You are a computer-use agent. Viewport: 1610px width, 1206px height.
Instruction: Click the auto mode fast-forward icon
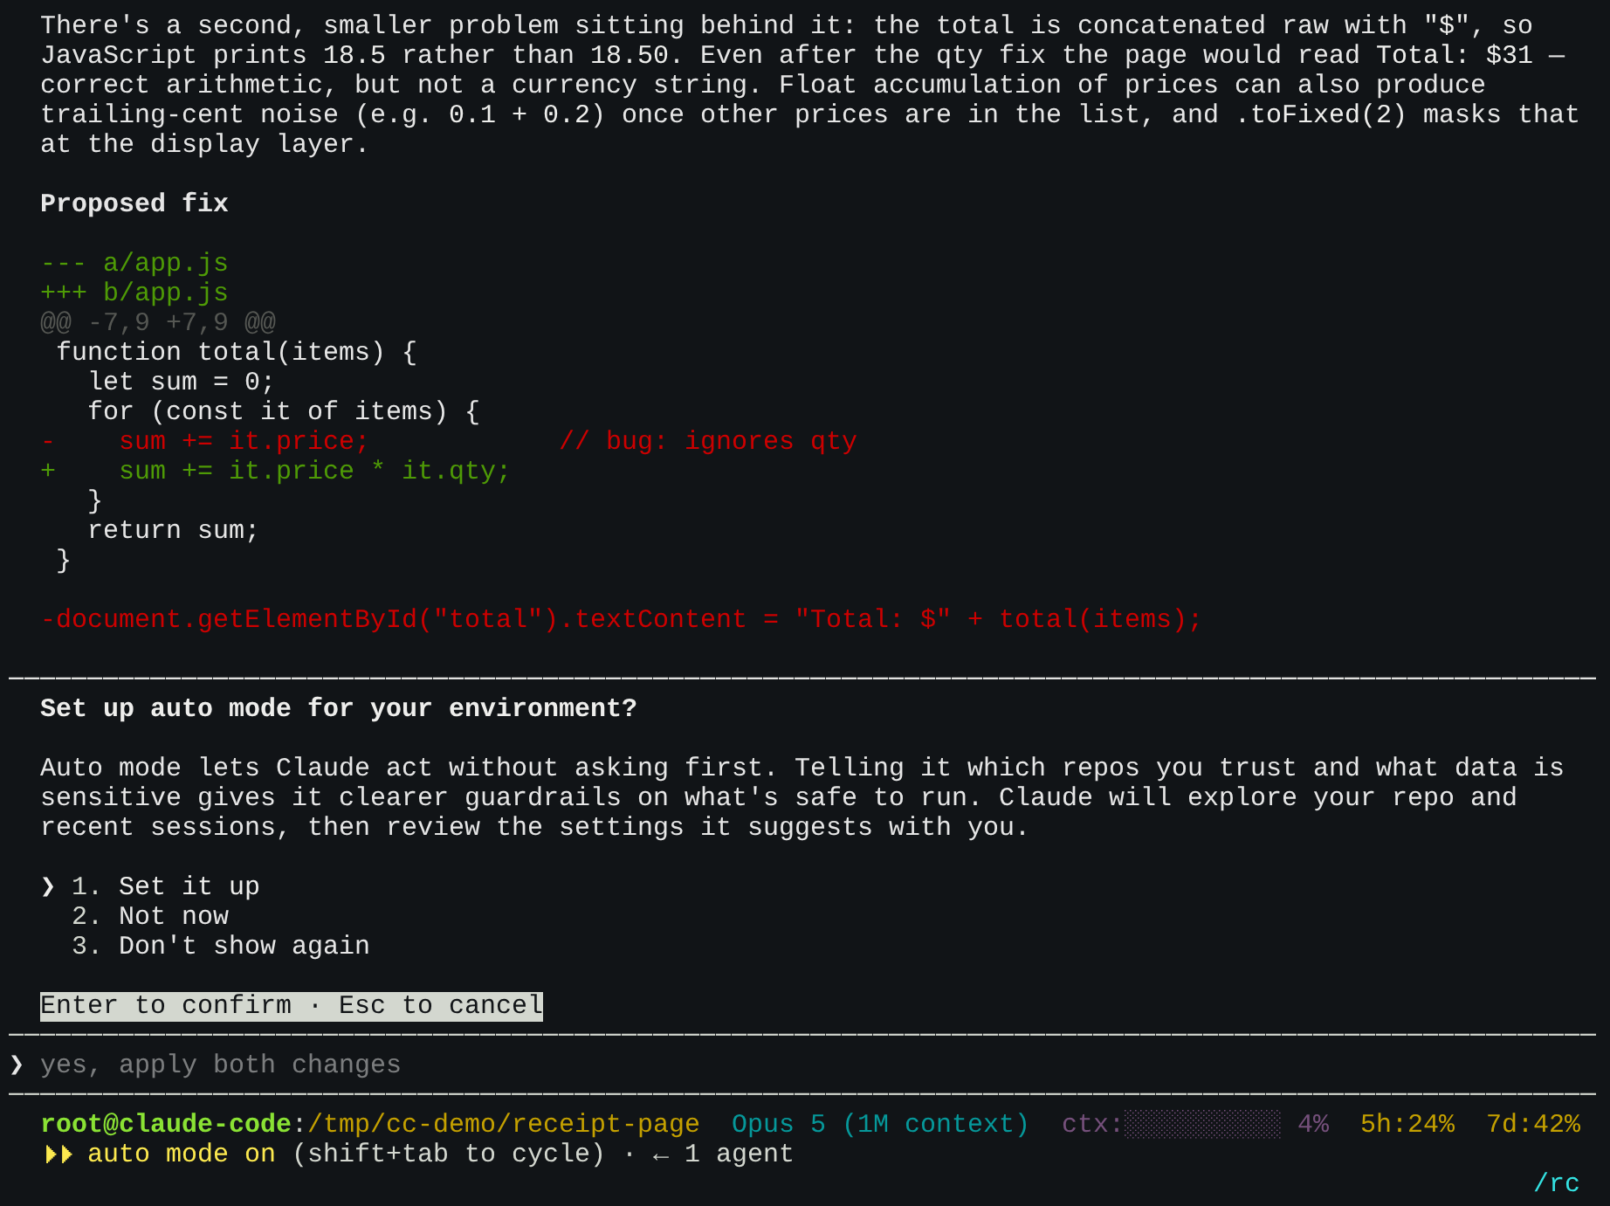[x=58, y=1154]
